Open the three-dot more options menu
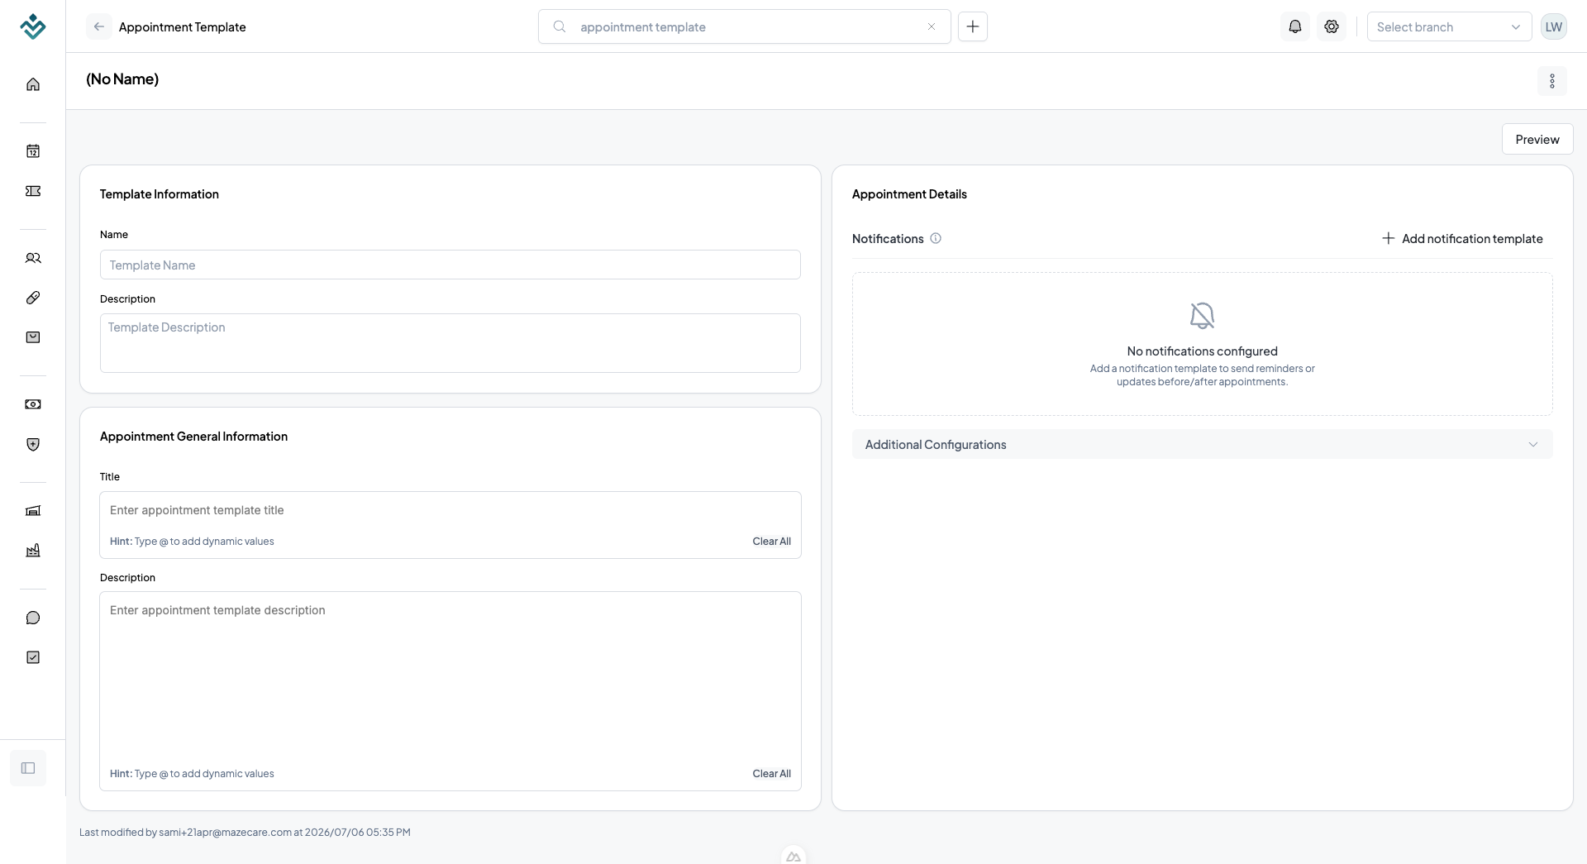Viewport: 1587px width, 864px height. coord(1552,81)
